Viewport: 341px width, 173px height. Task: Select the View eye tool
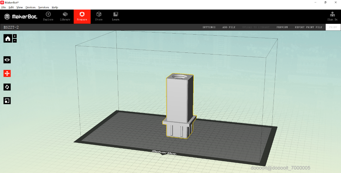click(x=7, y=60)
